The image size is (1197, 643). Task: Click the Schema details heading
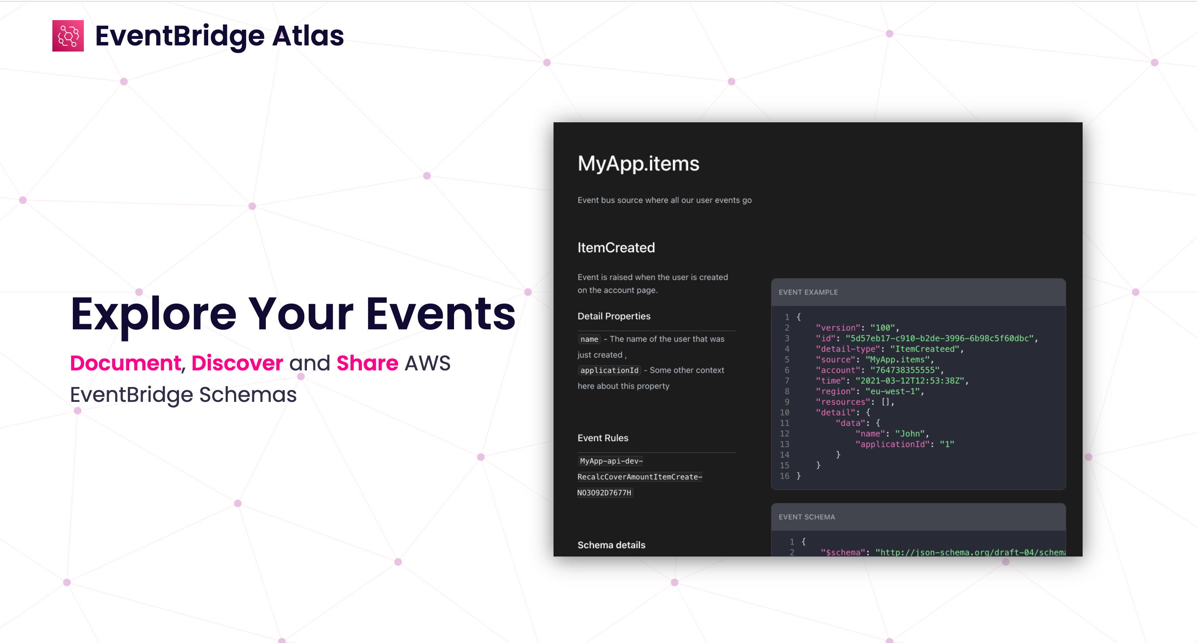coord(611,545)
